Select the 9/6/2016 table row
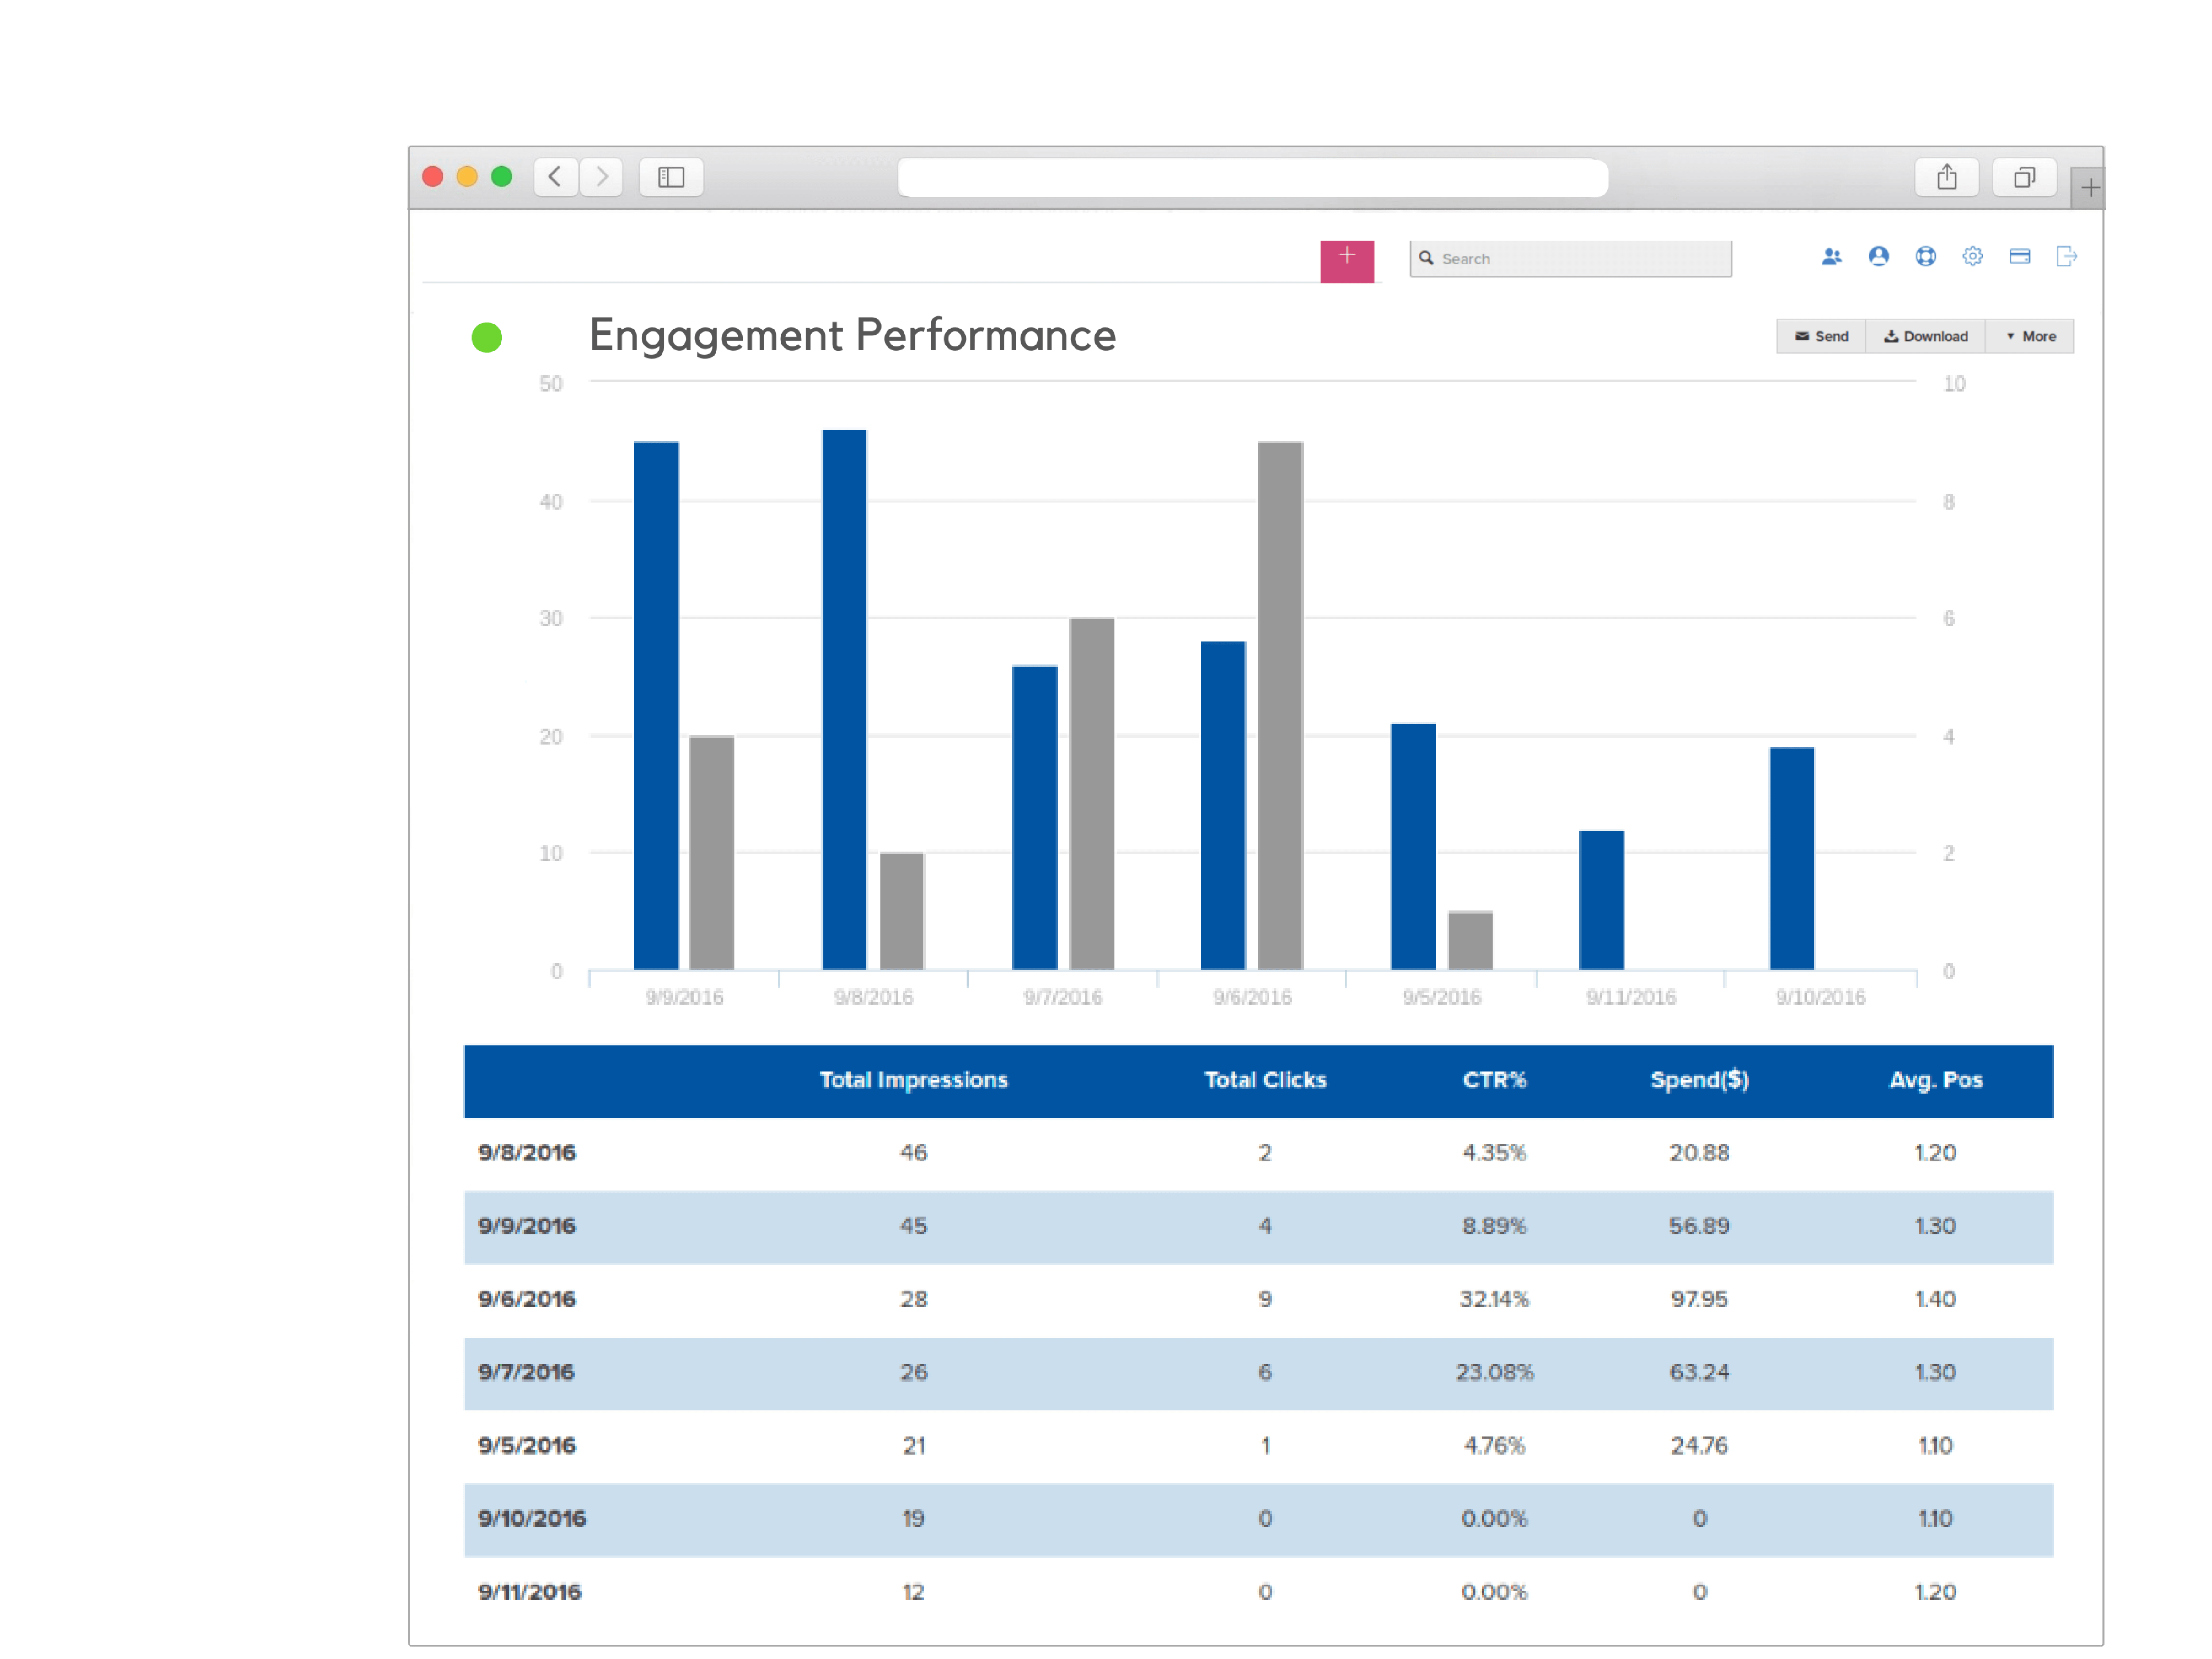Screen dimensions: 2212x1659 click(1100, 1299)
